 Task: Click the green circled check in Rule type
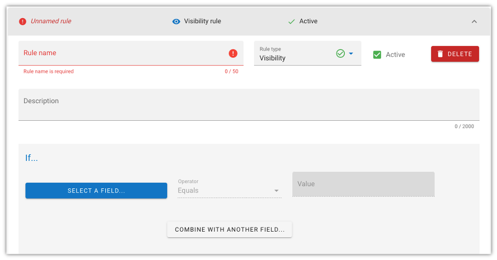pyautogui.click(x=340, y=53)
